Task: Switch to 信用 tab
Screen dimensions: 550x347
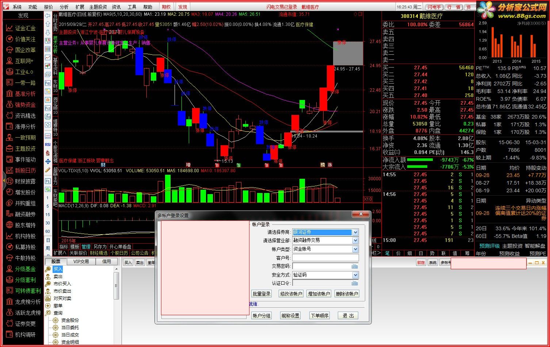Action: click(x=107, y=261)
